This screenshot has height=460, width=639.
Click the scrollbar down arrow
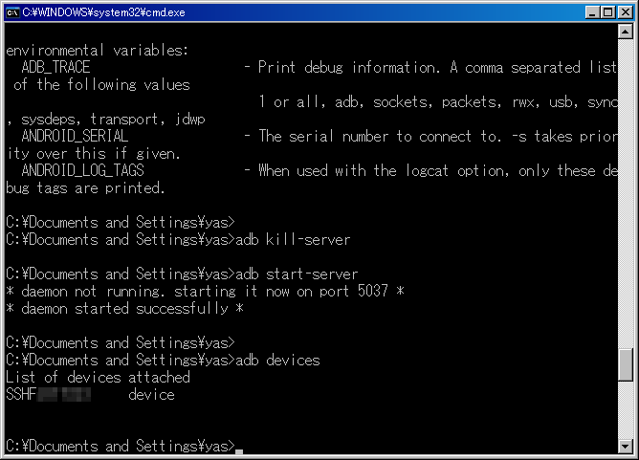click(x=625, y=447)
